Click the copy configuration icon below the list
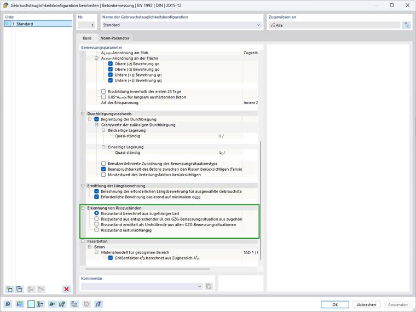Viewport: 416px width, 312px height. [19, 289]
